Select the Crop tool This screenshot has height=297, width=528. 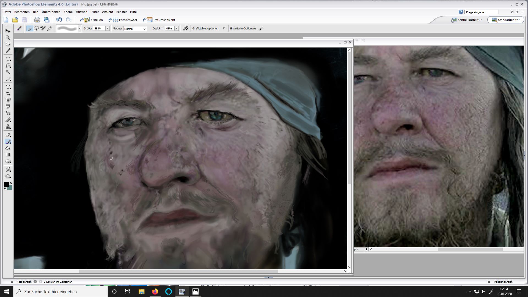[x=8, y=94]
